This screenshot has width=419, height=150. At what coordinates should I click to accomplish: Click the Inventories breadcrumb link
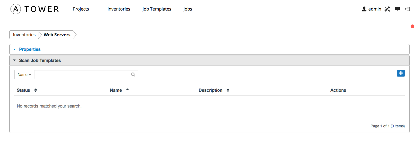click(24, 35)
